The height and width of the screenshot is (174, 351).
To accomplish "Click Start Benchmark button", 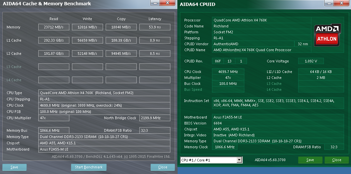I will point(88,167).
